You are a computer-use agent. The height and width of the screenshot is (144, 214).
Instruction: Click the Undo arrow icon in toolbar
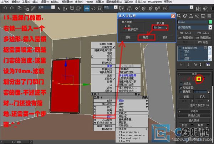[x=5, y=8]
